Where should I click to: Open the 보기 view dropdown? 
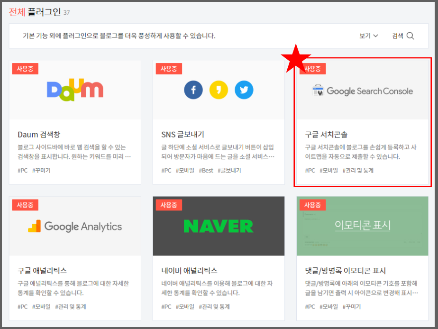pyautogui.click(x=368, y=36)
